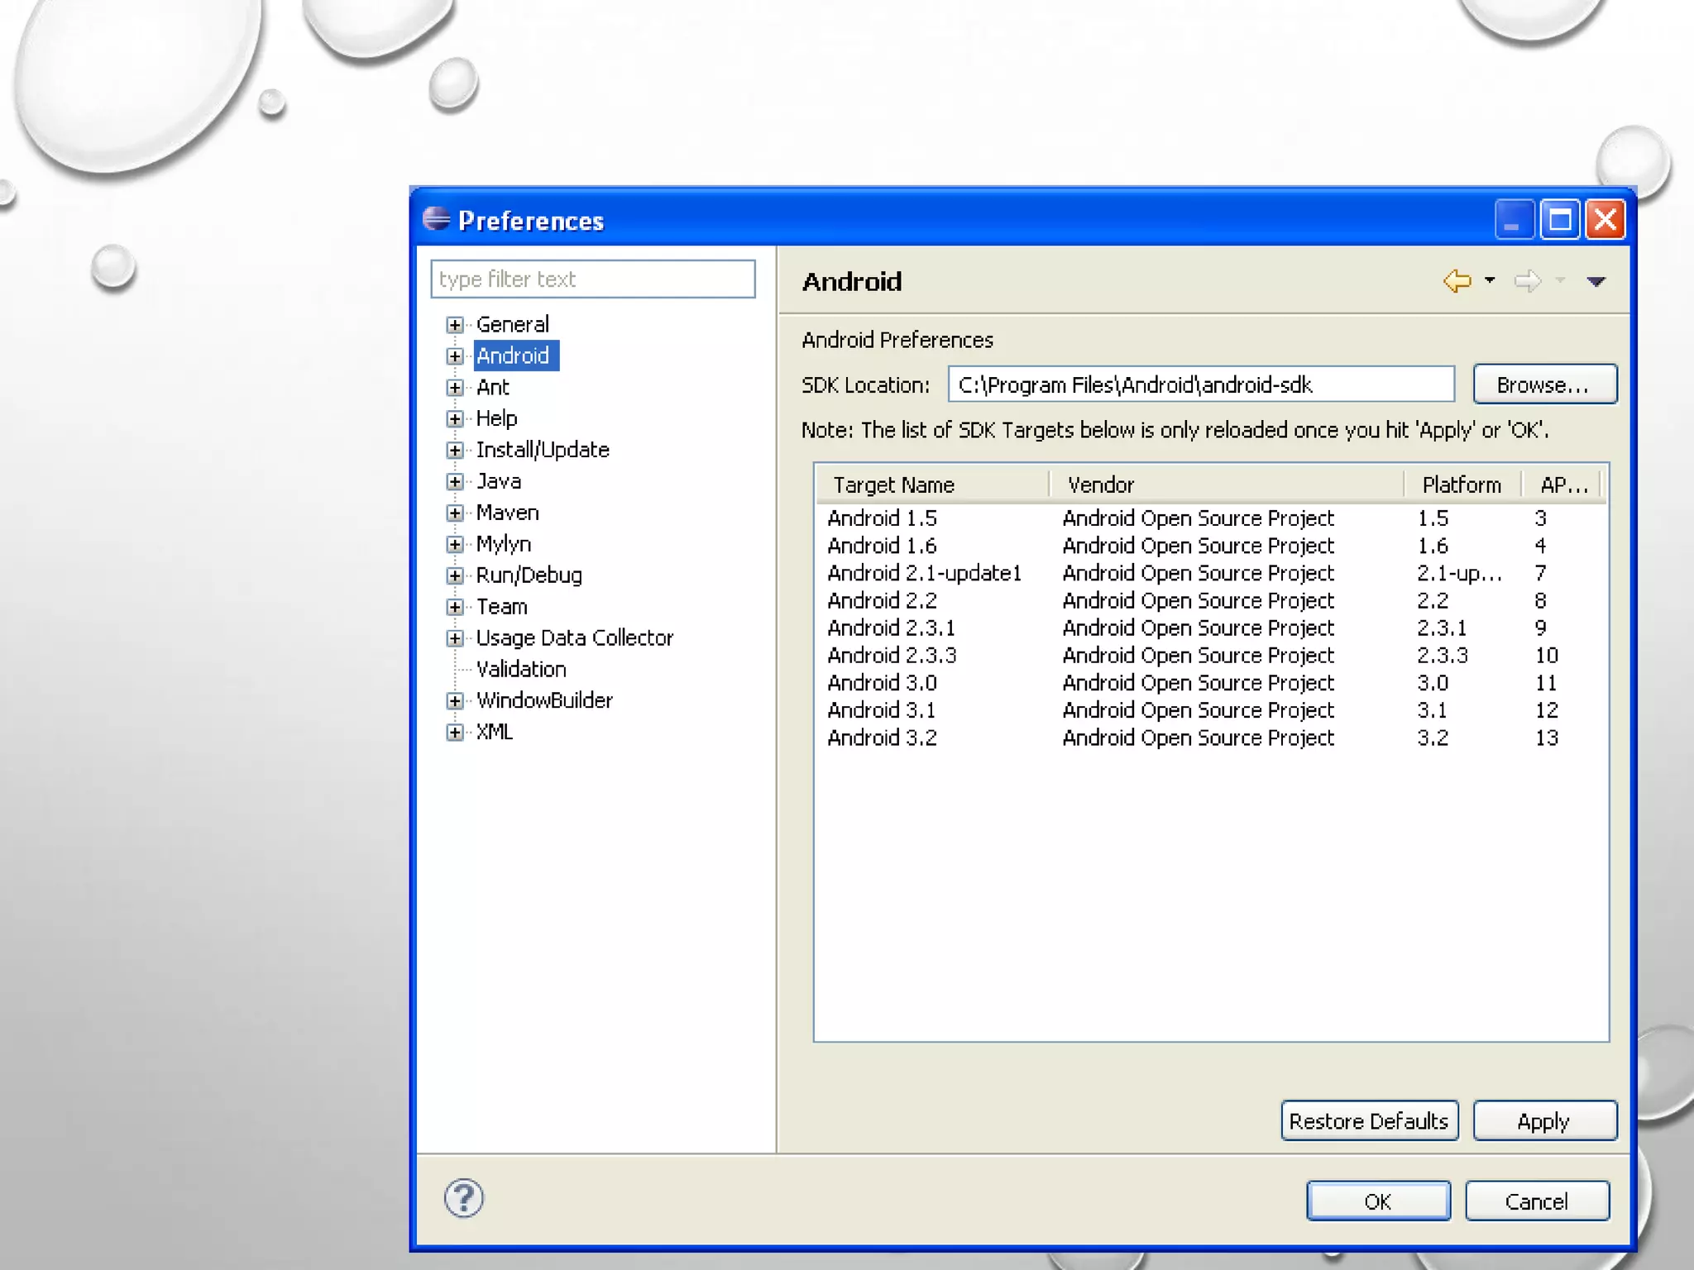
Task: Select Usage Data Collector category
Action: [574, 637]
